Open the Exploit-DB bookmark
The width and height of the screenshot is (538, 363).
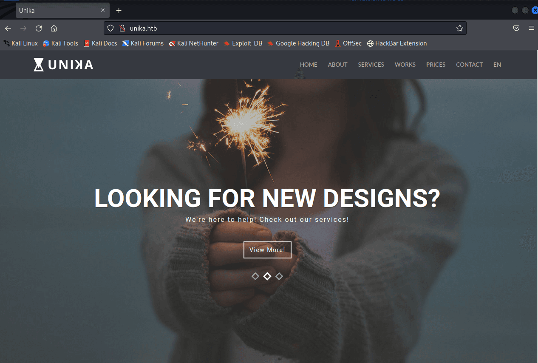point(243,43)
